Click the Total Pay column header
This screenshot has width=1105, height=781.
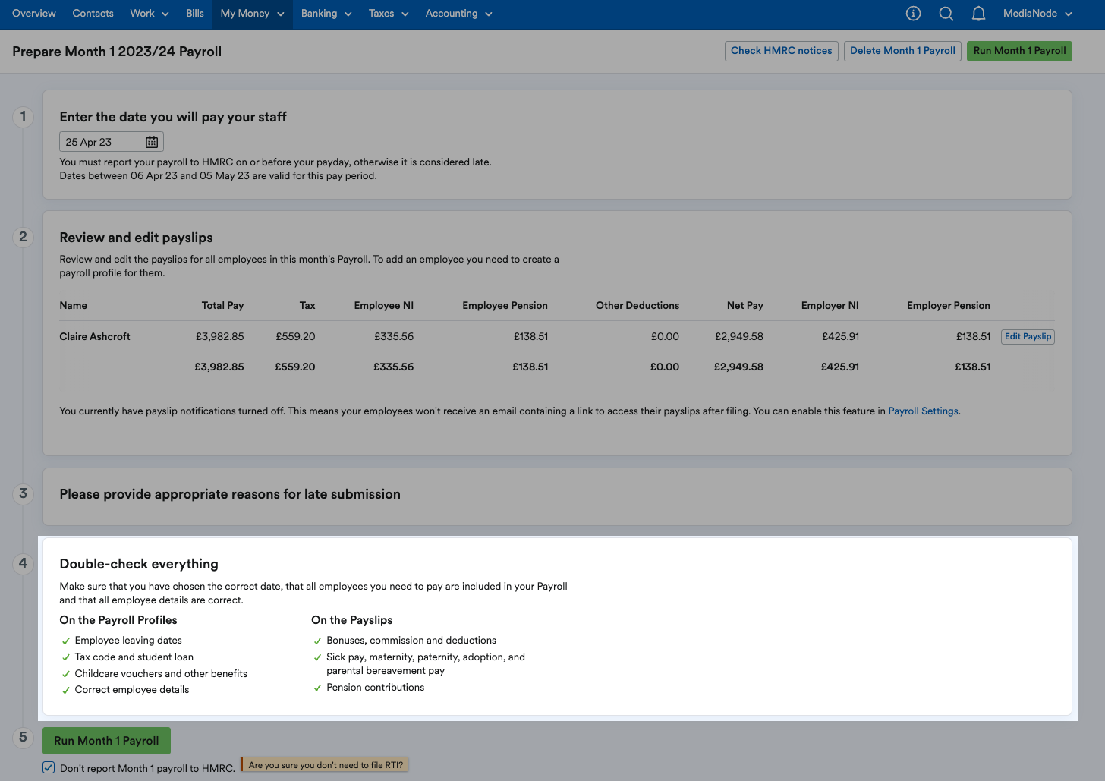tap(222, 306)
